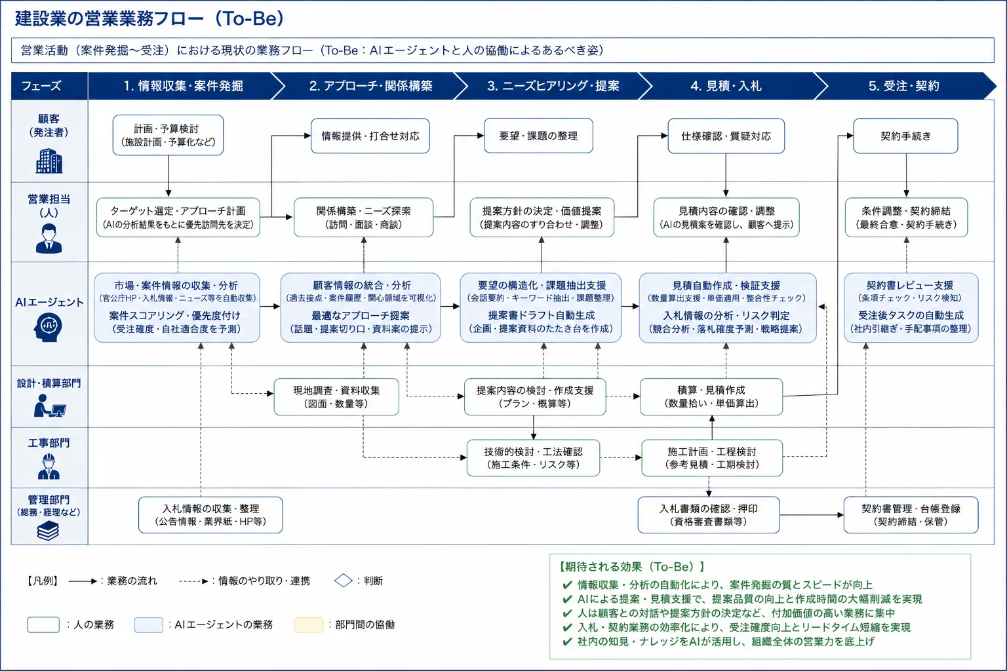This screenshot has width=1007, height=671.
Task: Click the 要望の構造化・課題抽出支援 AI box
Action: point(541,307)
